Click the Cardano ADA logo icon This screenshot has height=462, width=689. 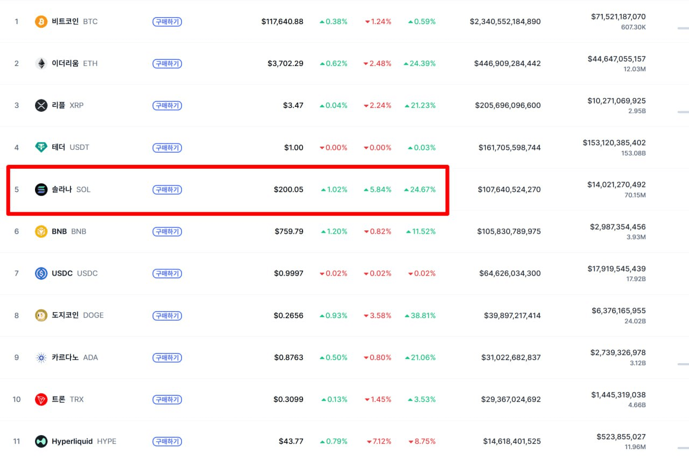(x=41, y=357)
